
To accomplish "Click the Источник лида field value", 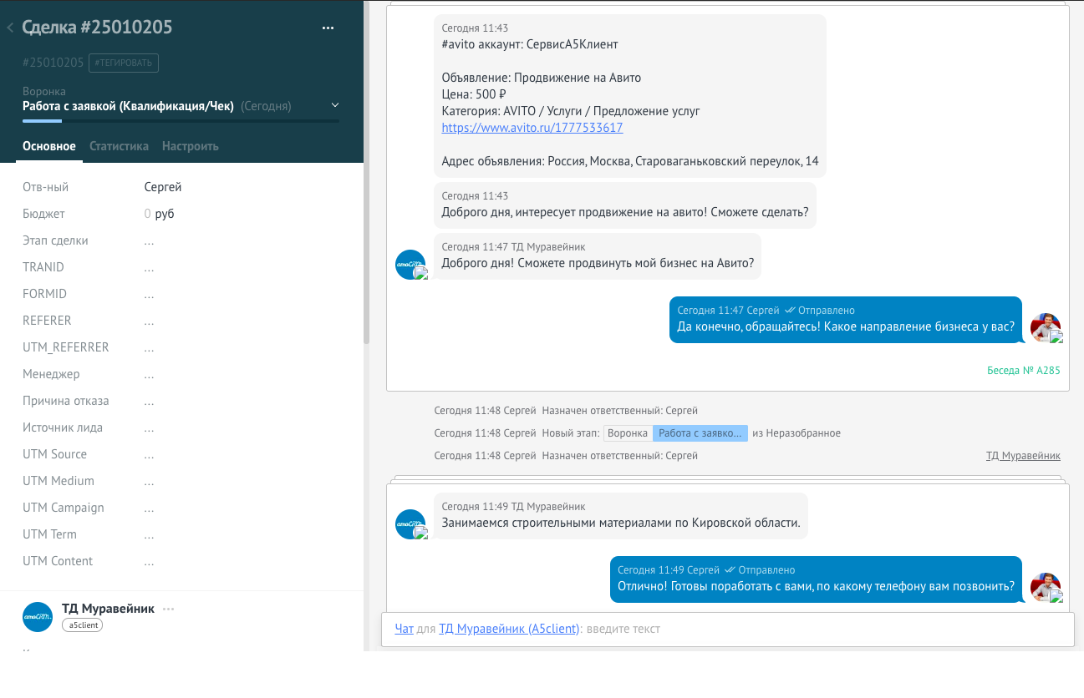I will 149,428.
